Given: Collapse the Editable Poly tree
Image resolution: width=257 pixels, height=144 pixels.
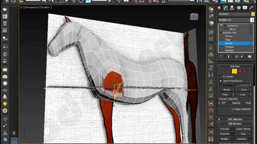Looking at the screenshot, I should point(220,33).
